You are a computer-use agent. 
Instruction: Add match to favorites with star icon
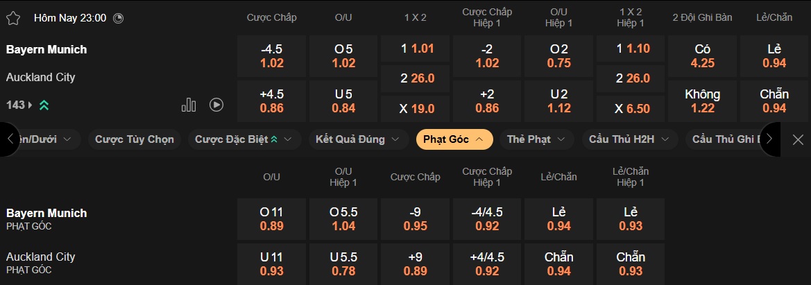[x=14, y=18]
